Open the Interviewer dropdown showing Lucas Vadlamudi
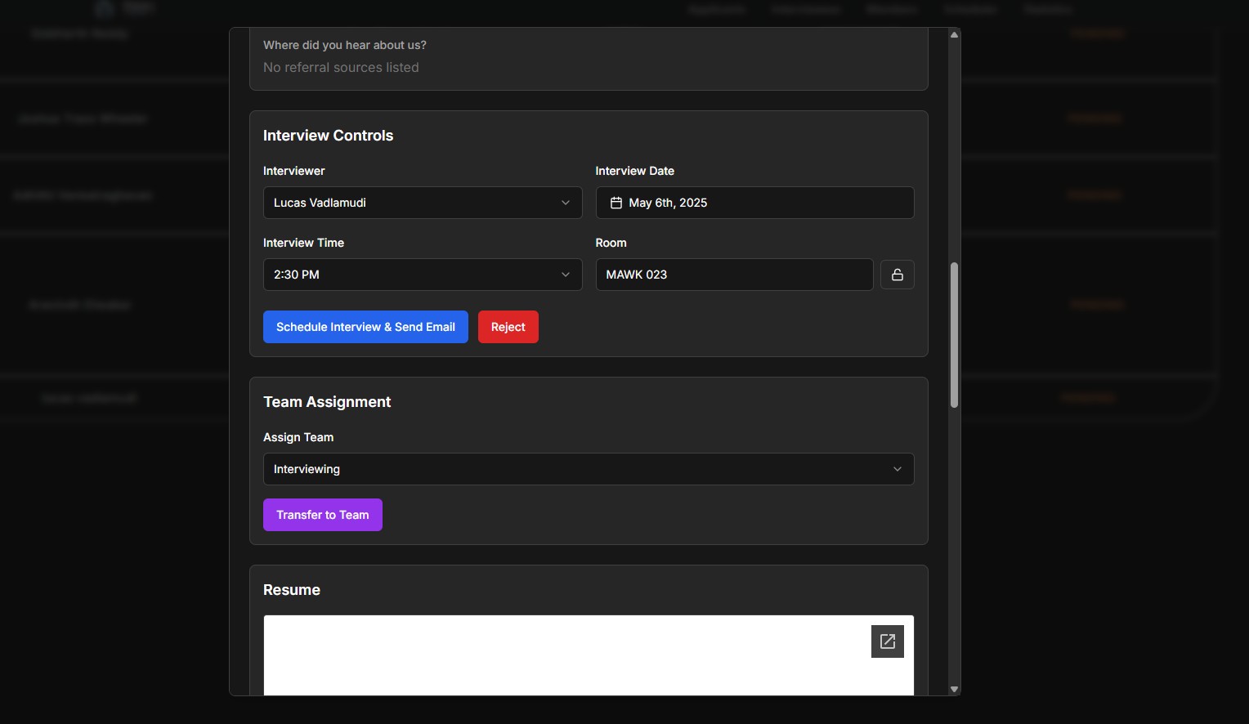The image size is (1249, 724). point(423,203)
